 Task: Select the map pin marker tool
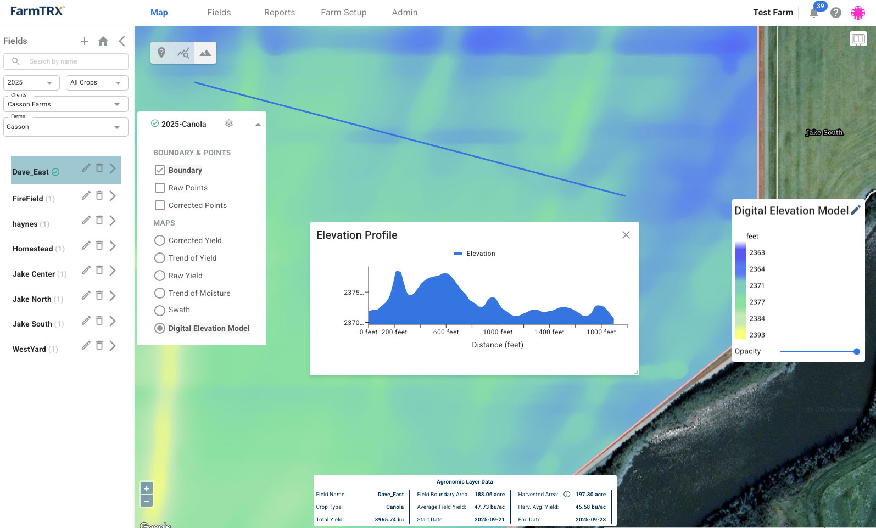click(161, 53)
